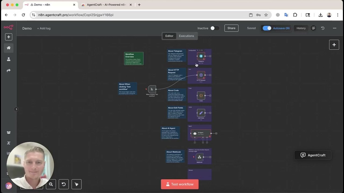Switch to the Executions tab
Viewport: 344px width, 193px height.
point(186,36)
